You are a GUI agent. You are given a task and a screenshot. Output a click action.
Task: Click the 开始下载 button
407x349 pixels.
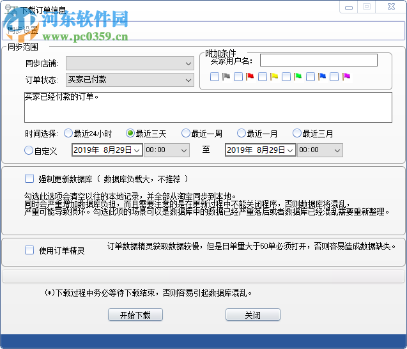coord(135,314)
